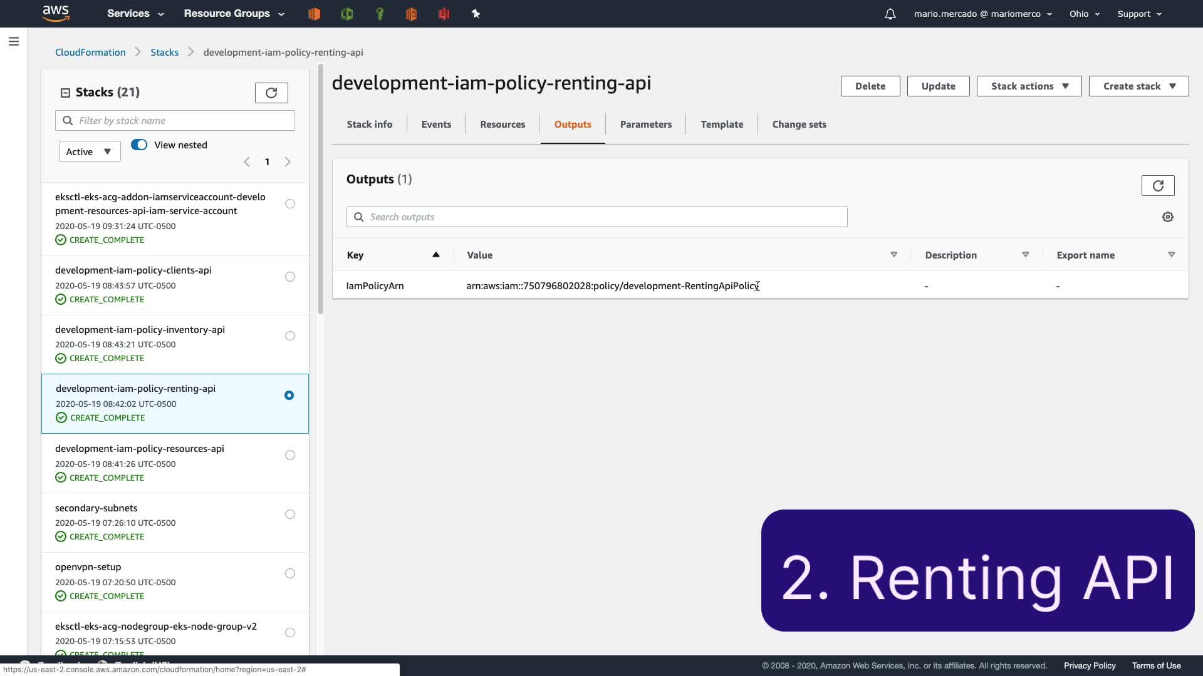Refresh the Stacks list
Image resolution: width=1203 pixels, height=676 pixels.
point(271,93)
